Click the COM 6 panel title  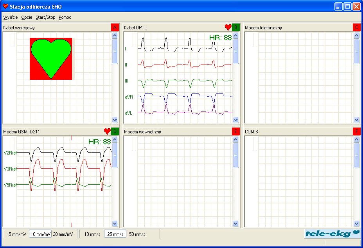pyautogui.click(x=252, y=132)
